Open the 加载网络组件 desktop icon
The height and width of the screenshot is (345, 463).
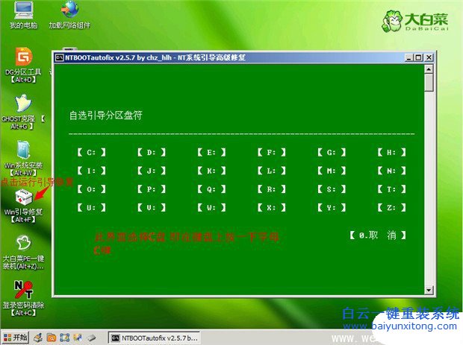tap(69, 15)
